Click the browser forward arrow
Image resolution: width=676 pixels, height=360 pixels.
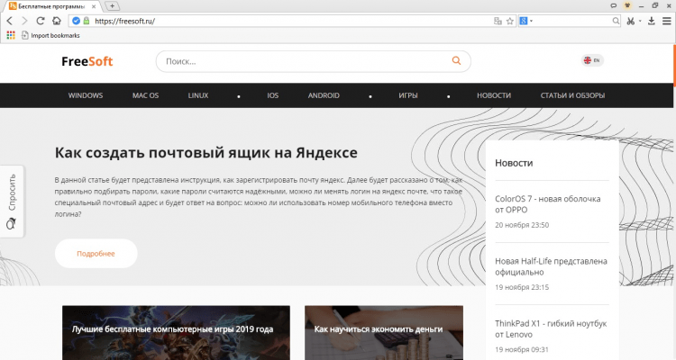(x=24, y=21)
